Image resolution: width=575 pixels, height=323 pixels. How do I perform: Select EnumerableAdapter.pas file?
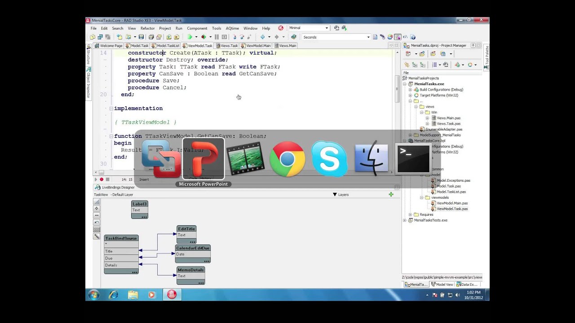[444, 129]
